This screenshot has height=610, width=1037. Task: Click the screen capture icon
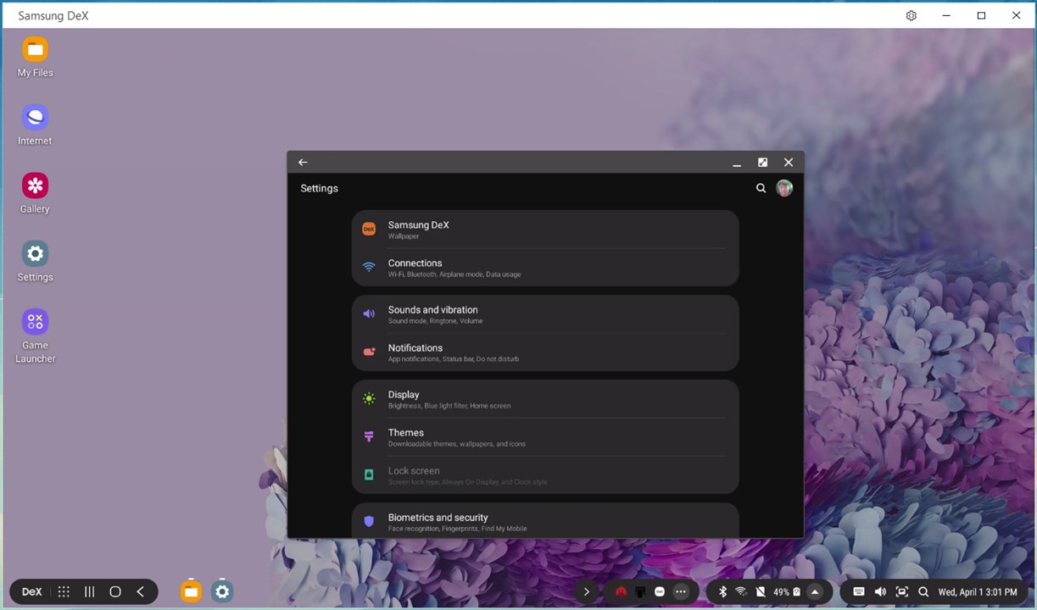[902, 592]
